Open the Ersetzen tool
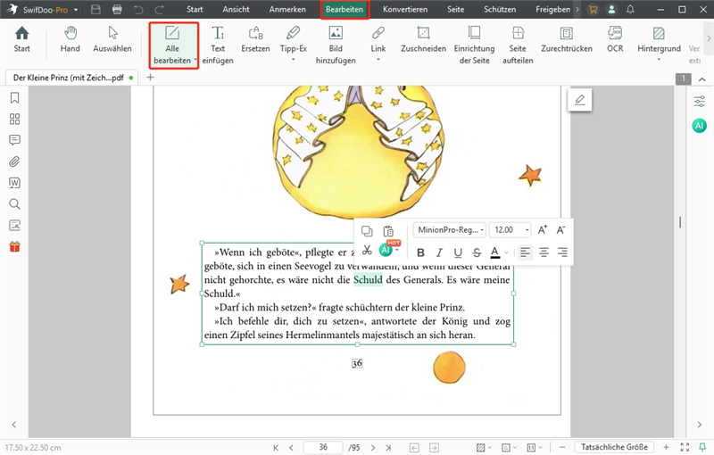The image size is (714, 455). point(255,39)
